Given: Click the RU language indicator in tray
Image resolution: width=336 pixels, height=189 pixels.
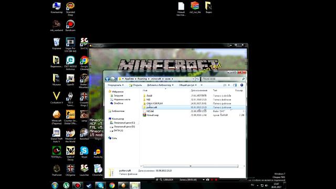Looking at the screenshot, I should click(x=253, y=185).
